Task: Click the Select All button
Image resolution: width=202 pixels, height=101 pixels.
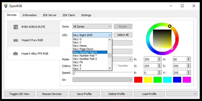Action: 123,35
